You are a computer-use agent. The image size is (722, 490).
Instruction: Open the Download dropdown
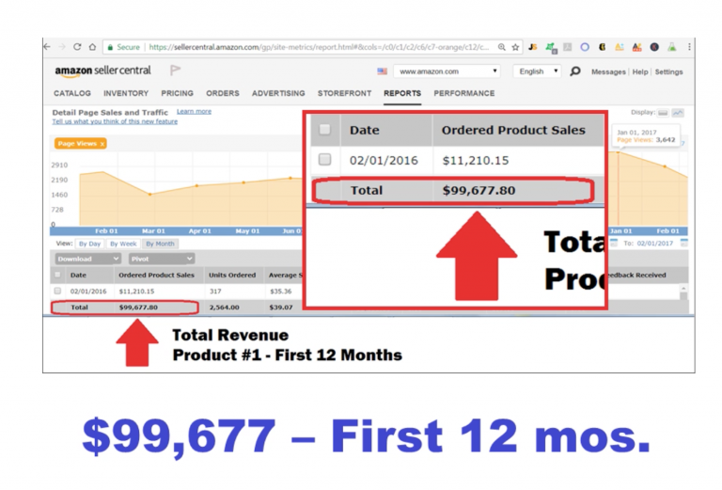[x=86, y=259]
